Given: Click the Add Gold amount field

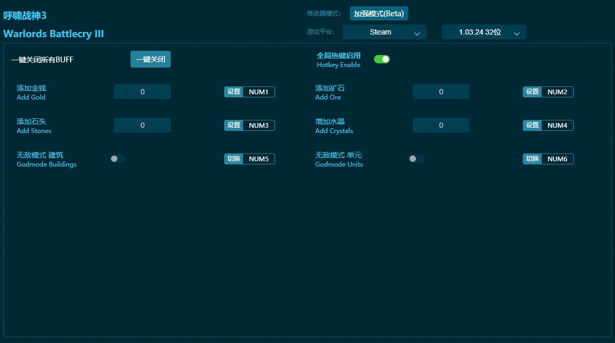Looking at the screenshot, I should pyautogui.click(x=142, y=92).
